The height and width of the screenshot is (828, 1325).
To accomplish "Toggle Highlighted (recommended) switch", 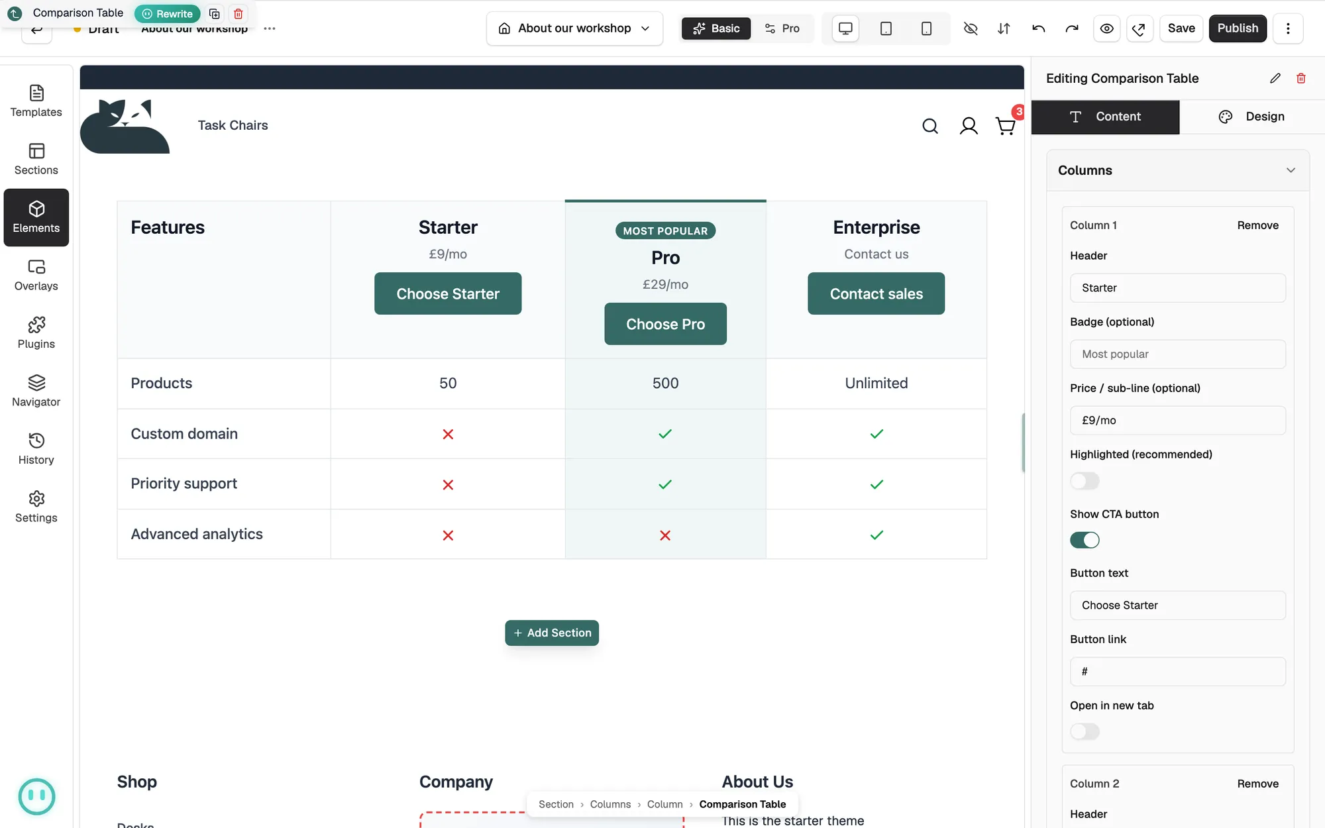I will coord(1085,481).
